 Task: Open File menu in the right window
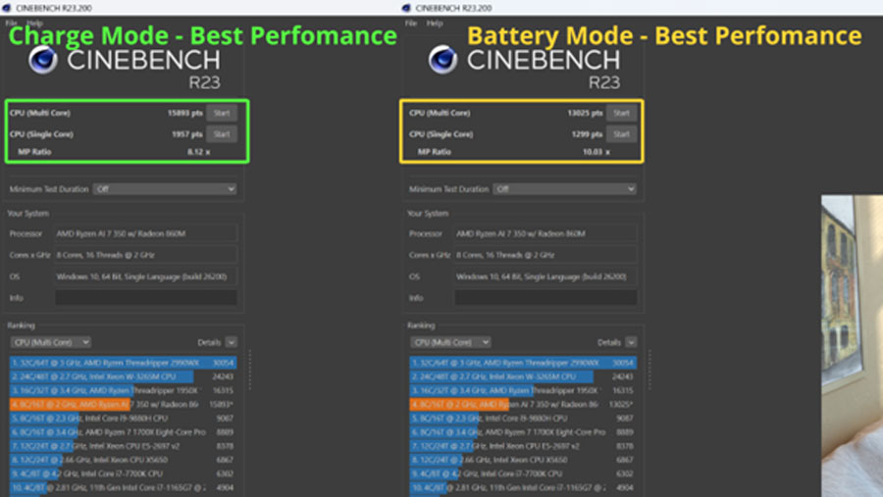(x=410, y=22)
